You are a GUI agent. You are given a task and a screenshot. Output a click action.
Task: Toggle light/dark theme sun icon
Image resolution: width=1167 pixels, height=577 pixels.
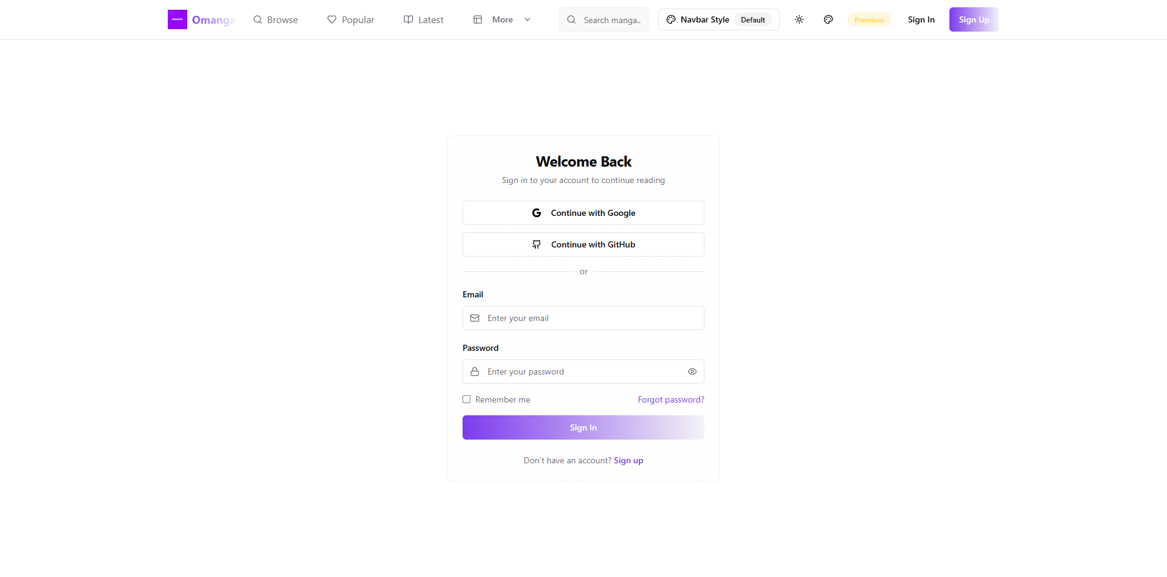[x=799, y=19]
